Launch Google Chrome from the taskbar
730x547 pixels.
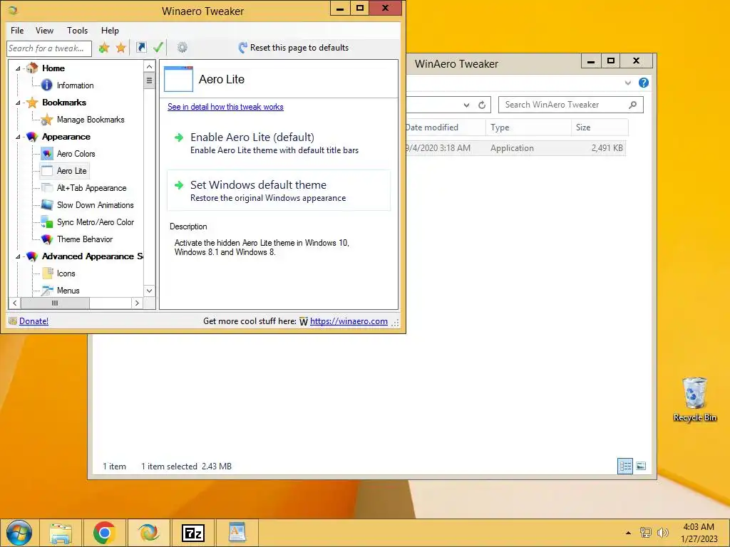tap(104, 533)
